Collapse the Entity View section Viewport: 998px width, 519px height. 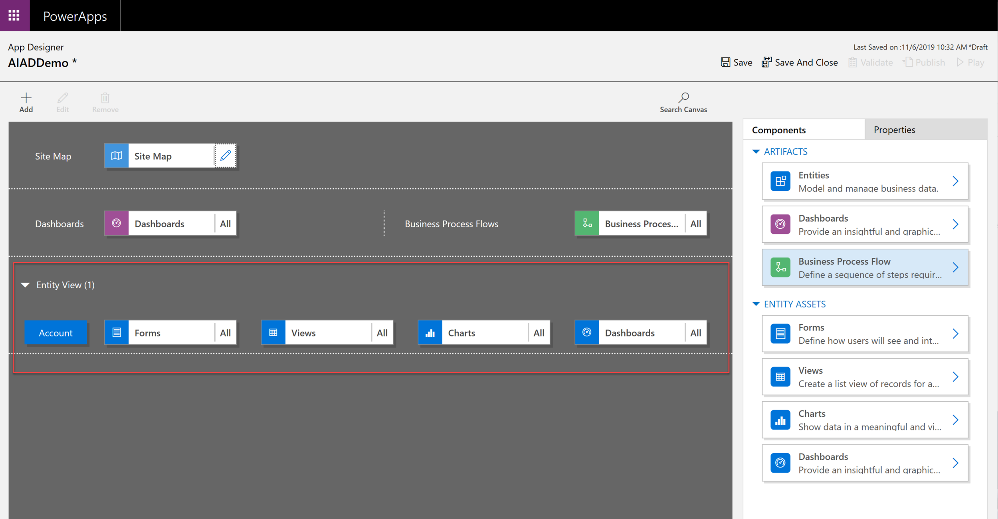click(26, 285)
